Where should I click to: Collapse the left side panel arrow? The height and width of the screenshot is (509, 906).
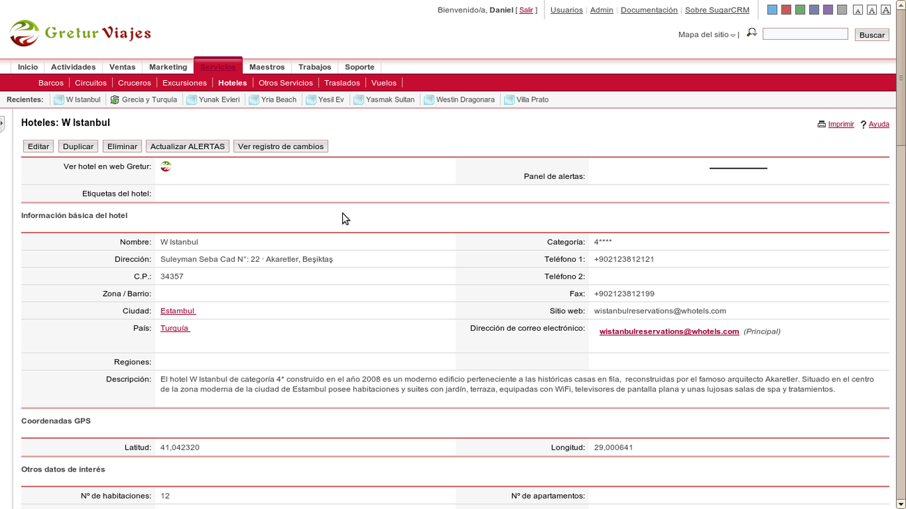click(3, 122)
